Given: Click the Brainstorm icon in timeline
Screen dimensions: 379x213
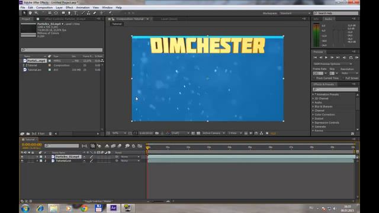Looking at the screenshot, I should tap(127, 146).
